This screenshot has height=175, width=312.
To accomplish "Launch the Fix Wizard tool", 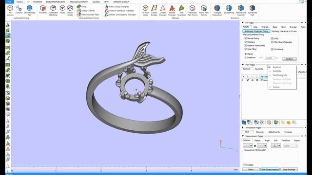I will (x=10, y=11).
